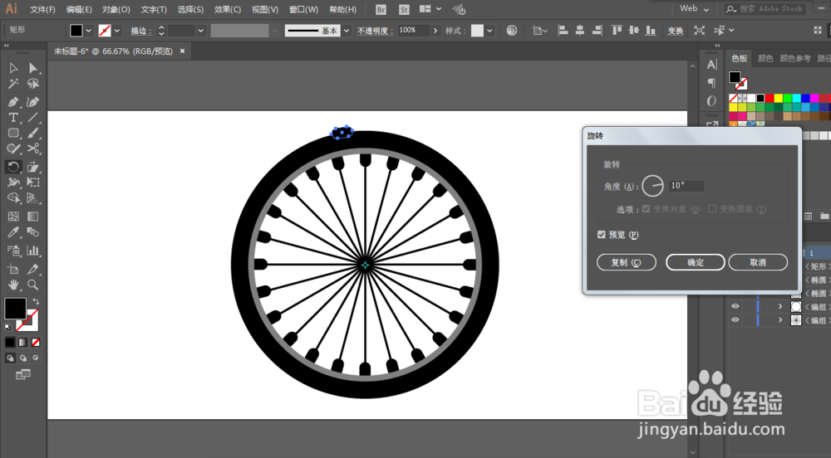Open the 变换 transform panel link

point(675,32)
